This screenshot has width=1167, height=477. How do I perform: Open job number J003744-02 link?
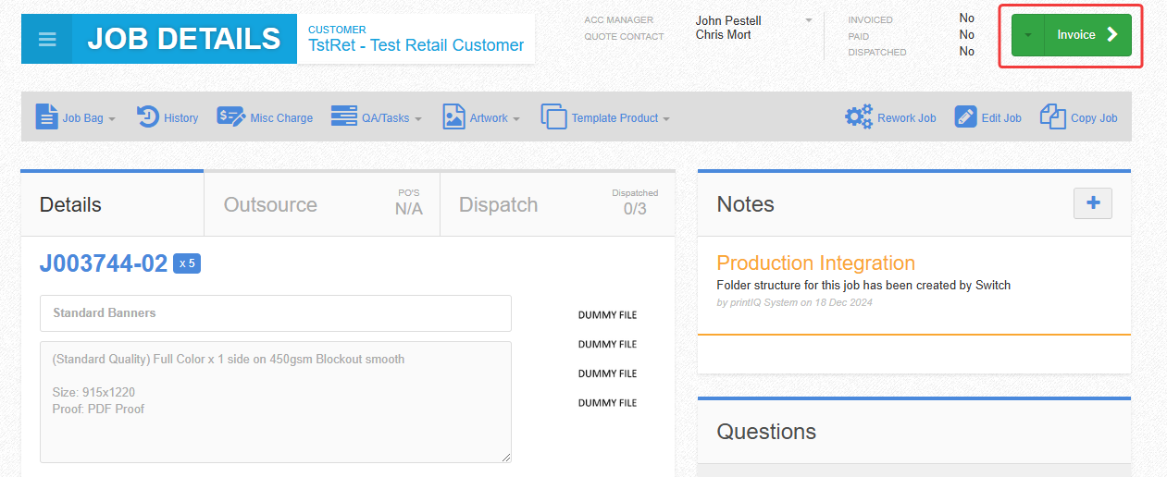coord(104,263)
